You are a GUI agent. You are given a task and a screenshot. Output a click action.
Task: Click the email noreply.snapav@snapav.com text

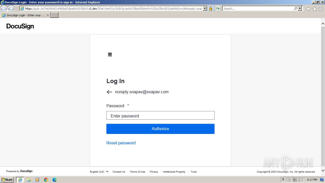pos(142,92)
